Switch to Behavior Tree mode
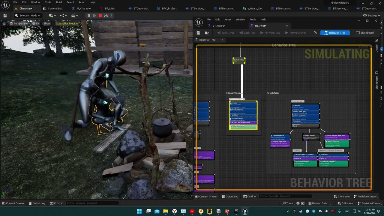 coord(335,33)
